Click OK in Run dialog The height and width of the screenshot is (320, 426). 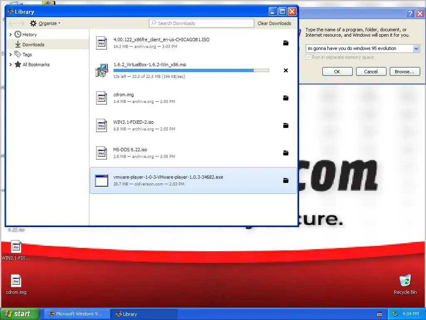(x=337, y=72)
